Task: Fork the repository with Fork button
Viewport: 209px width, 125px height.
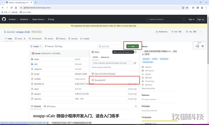Action: coord(177,32)
